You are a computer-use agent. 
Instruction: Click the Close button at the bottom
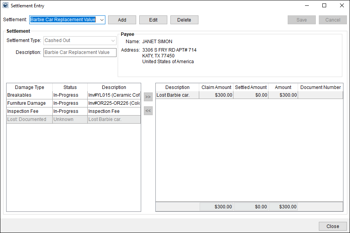[333, 226]
